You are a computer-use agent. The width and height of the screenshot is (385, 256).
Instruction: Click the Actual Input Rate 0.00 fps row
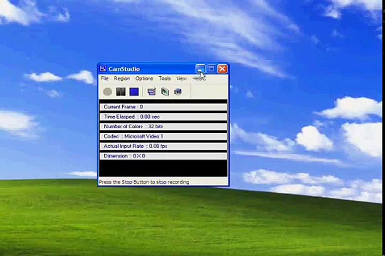pos(163,146)
